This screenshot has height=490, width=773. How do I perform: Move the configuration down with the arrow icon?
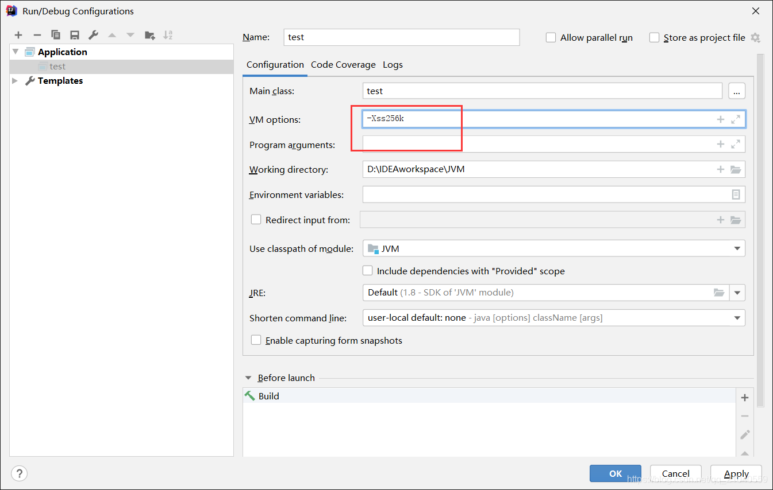(x=130, y=36)
